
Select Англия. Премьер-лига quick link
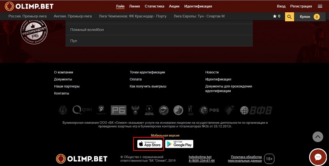73,16
